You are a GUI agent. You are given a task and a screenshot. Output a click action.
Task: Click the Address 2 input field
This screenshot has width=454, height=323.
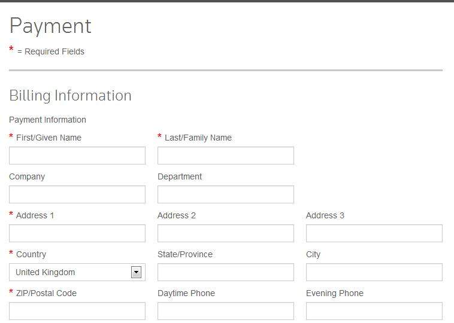[x=225, y=233]
